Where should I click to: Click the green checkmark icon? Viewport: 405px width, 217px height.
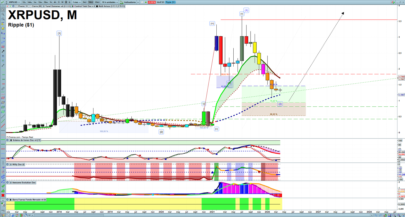(x=3, y=186)
